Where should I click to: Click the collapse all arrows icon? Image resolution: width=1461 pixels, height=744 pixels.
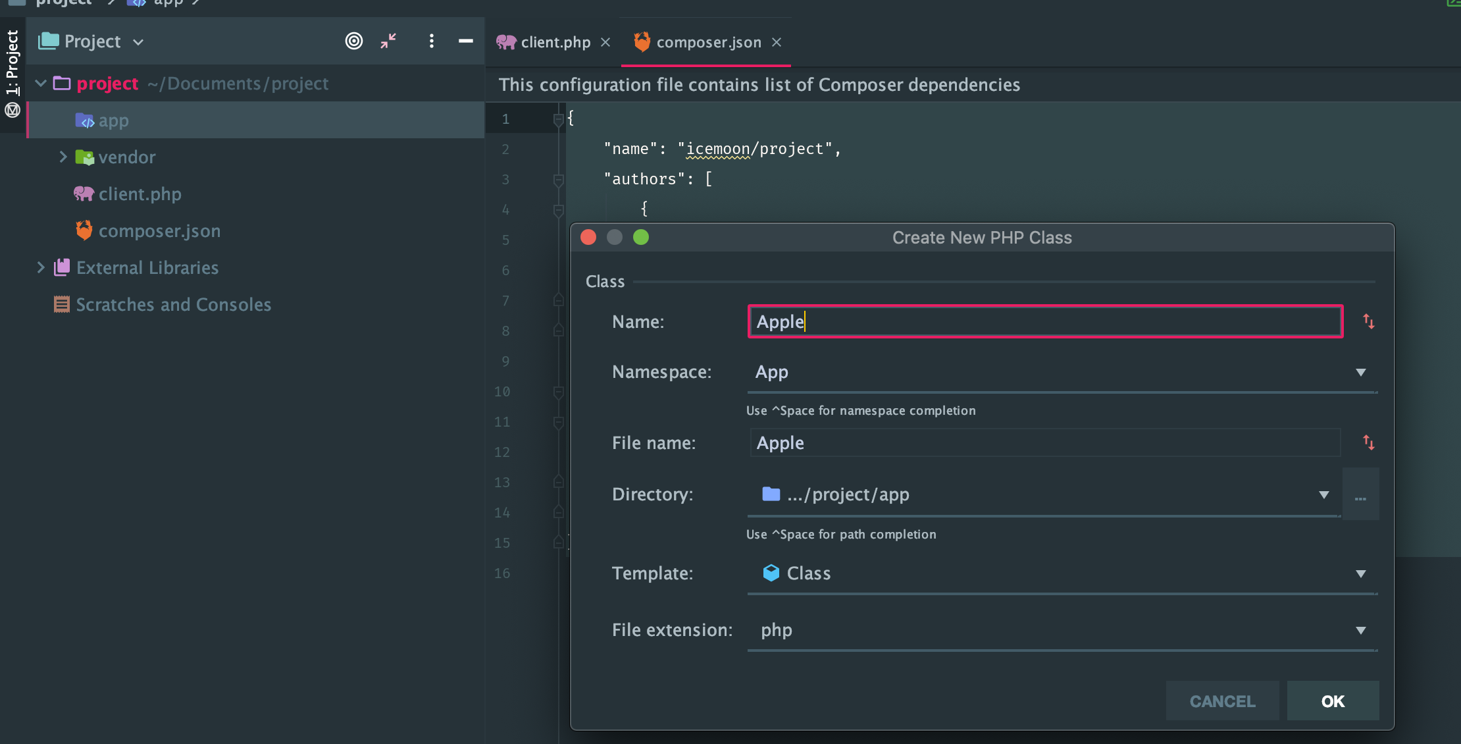pyautogui.click(x=388, y=41)
